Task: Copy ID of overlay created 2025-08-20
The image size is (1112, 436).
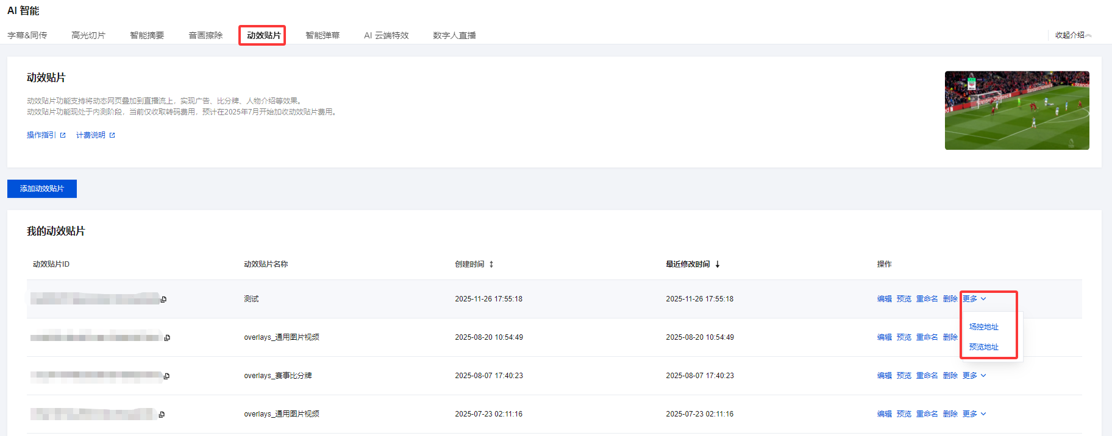Action: pos(167,338)
